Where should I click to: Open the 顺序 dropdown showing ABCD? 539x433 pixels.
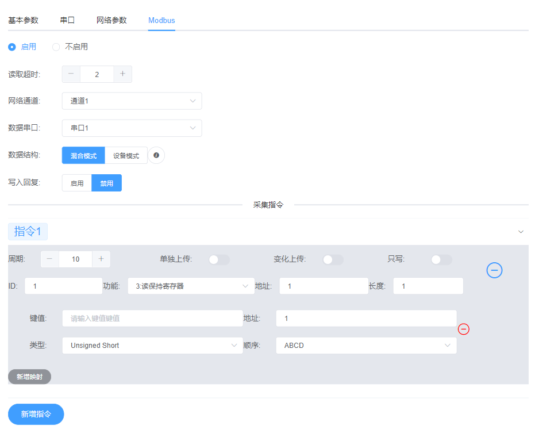coord(366,346)
